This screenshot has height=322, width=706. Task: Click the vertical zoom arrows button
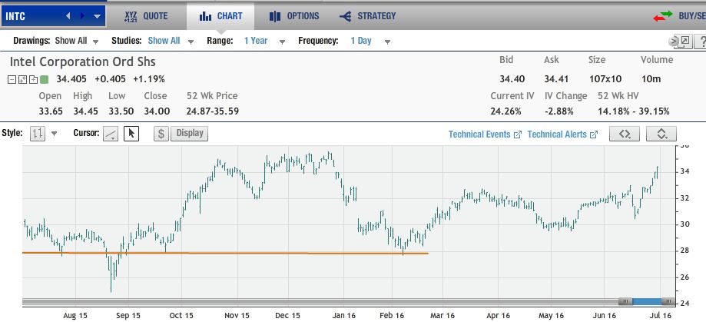click(661, 134)
